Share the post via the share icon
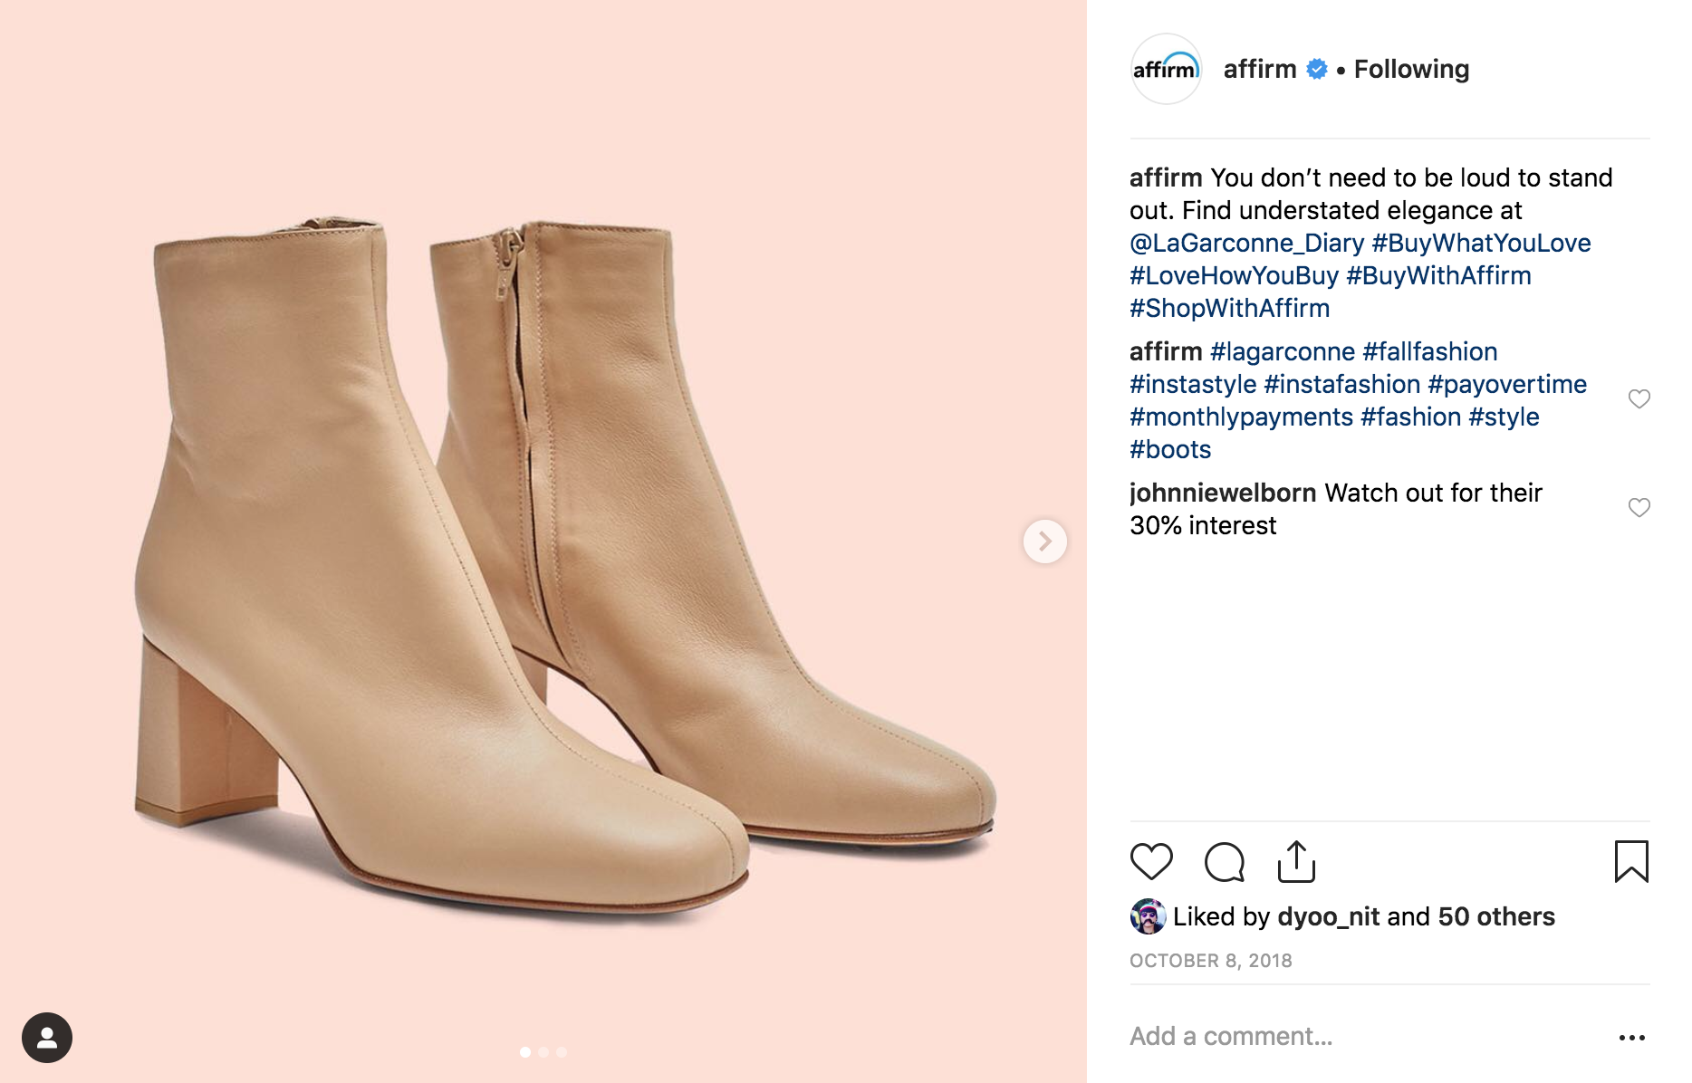This screenshot has width=1692, height=1083. [x=1296, y=861]
